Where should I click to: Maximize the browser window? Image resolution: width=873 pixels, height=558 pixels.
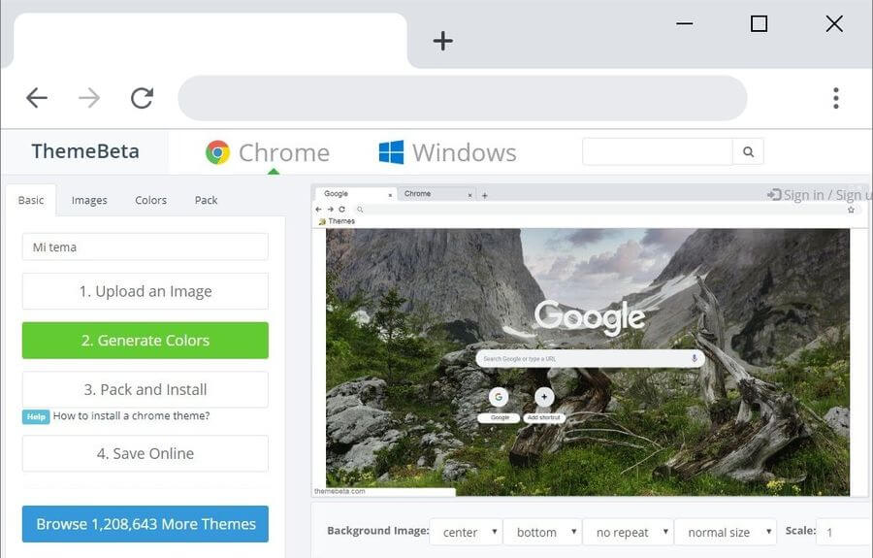[759, 24]
